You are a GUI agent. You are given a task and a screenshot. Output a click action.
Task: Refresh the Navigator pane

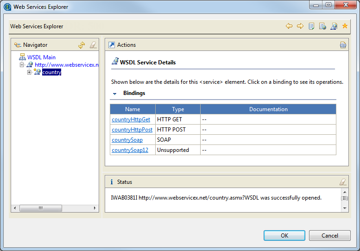pyautogui.click(x=82, y=45)
